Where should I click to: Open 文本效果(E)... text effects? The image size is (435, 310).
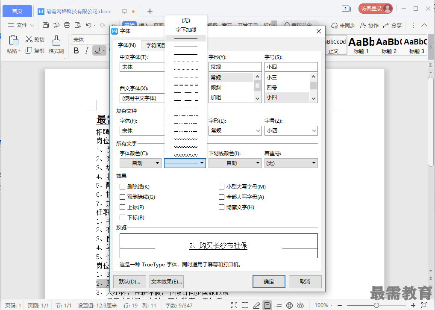click(x=167, y=282)
